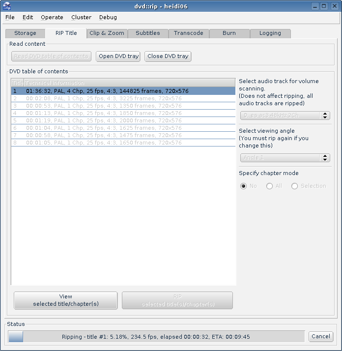
Task: Open the Operate menu
Action: 52,17
